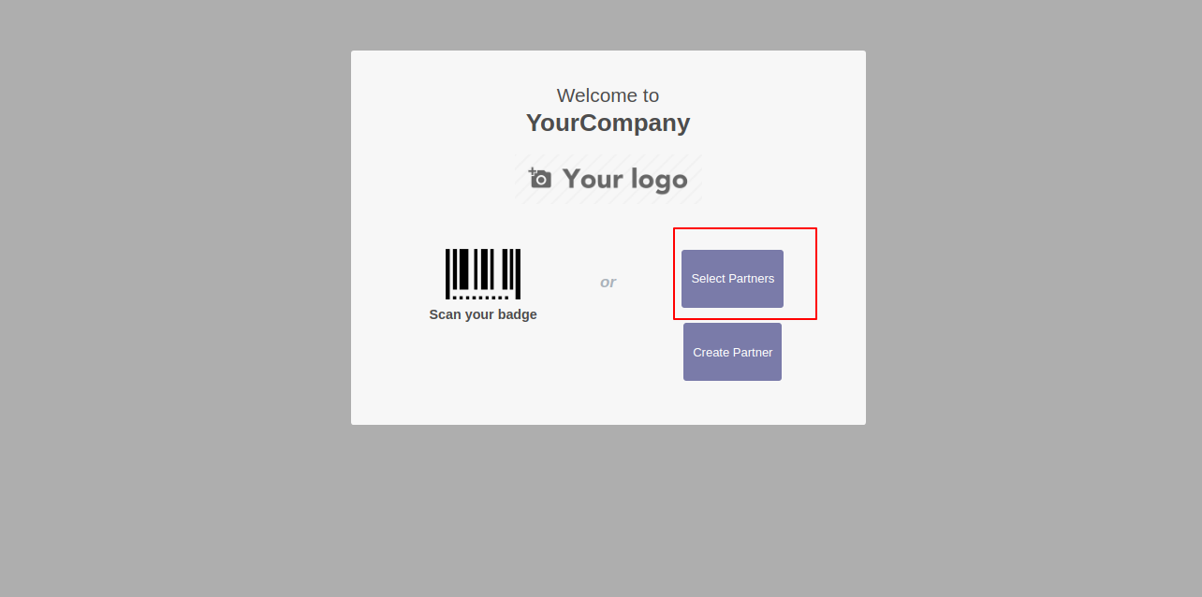The width and height of the screenshot is (1202, 597).
Task: Click the 'Welcome to' text
Action: pyautogui.click(x=608, y=95)
